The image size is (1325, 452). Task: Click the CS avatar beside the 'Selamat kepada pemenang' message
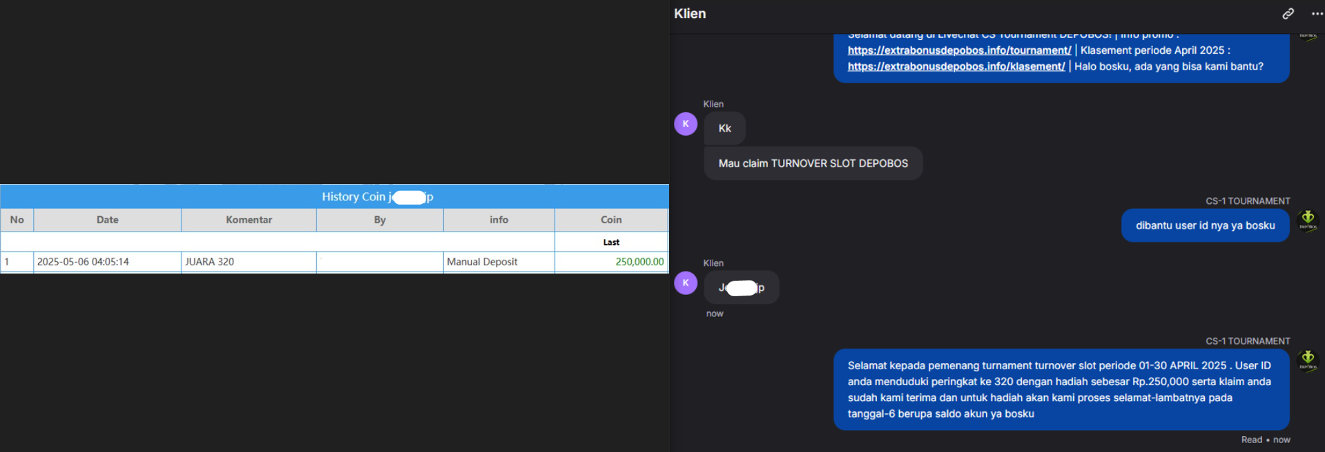click(1308, 360)
